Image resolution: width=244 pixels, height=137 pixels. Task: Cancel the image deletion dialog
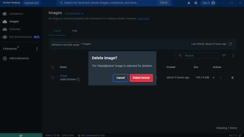pyautogui.click(x=121, y=78)
